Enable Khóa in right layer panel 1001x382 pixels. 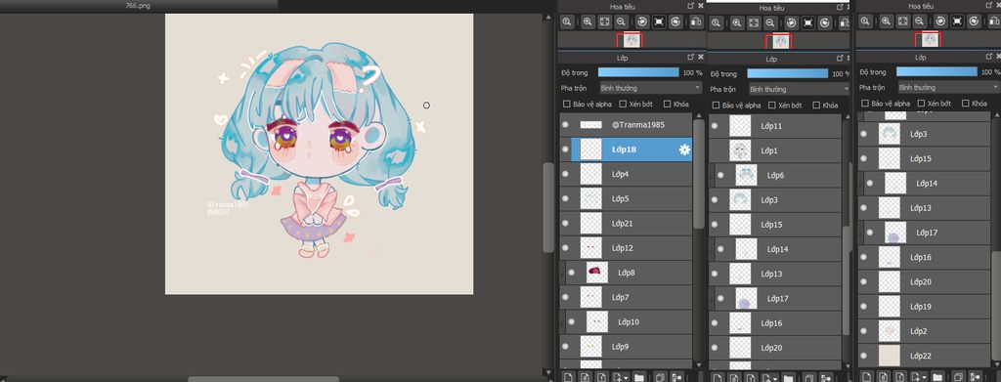click(x=966, y=104)
